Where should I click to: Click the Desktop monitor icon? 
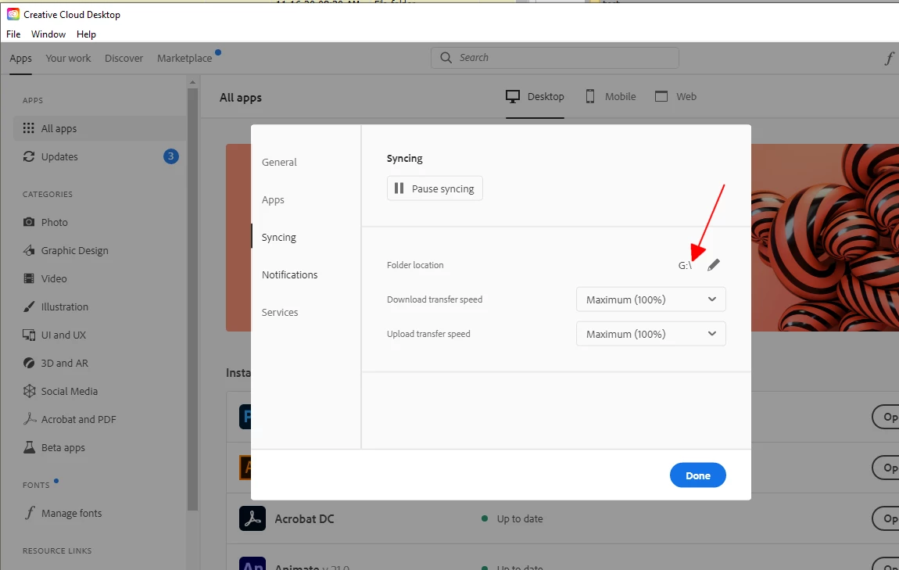tap(513, 96)
